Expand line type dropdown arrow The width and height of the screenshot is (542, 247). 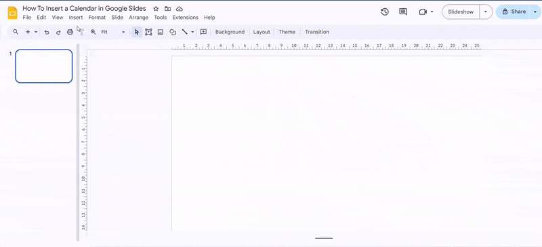(x=192, y=32)
